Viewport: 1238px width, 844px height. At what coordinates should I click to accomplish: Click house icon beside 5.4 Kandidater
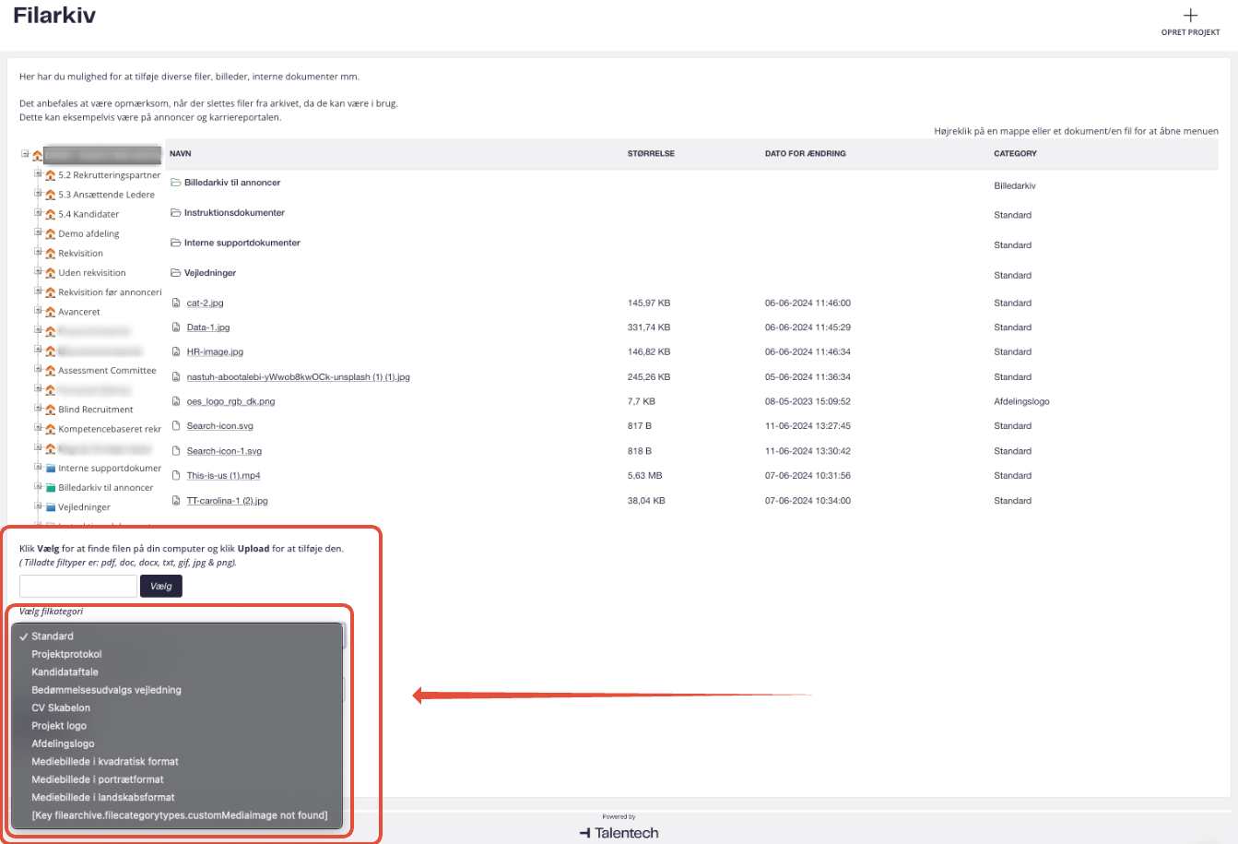(x=51, y=214)
